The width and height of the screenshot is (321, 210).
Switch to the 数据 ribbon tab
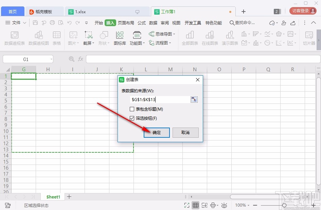pyautogui.click(x=153, y=23)
